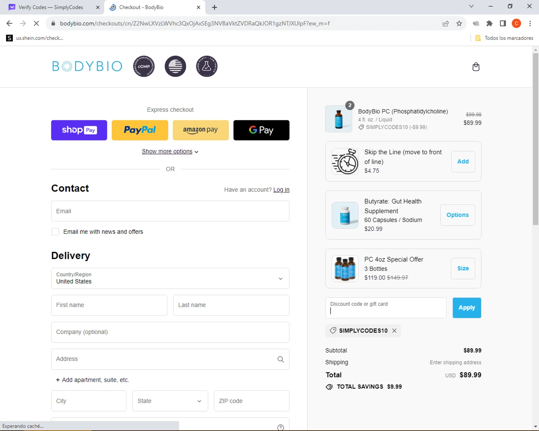539x431 pixels.
Task: Click Add apartment, suite, etc.
Action: 92,380
